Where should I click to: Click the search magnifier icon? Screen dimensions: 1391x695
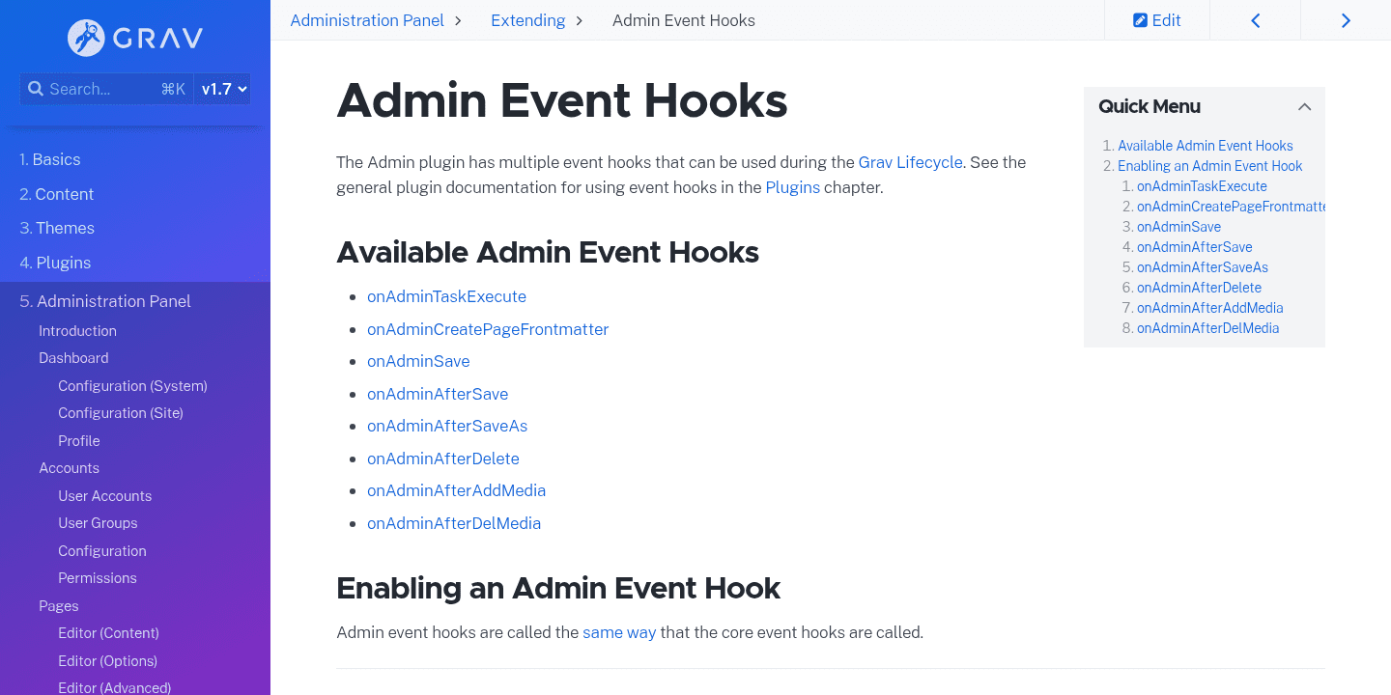click(36, 89)
